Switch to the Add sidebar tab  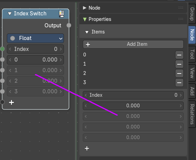(192, 91)
